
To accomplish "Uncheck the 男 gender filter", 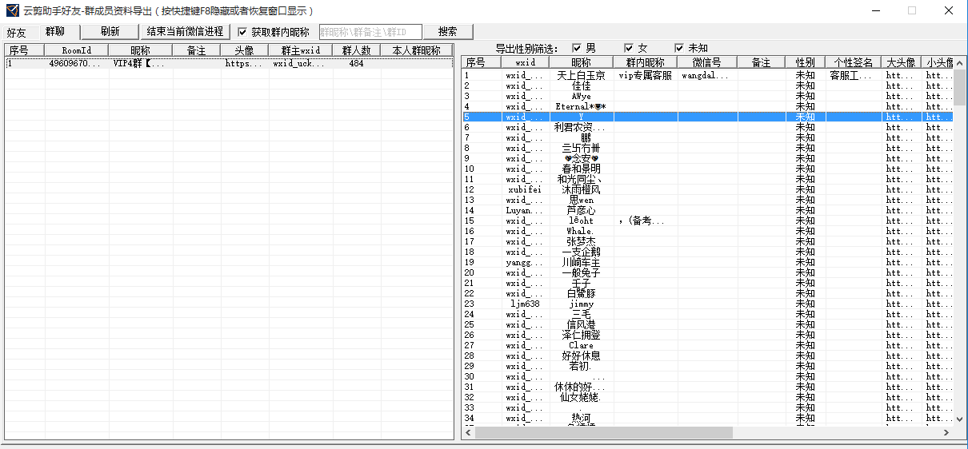I will coord(577,48).
